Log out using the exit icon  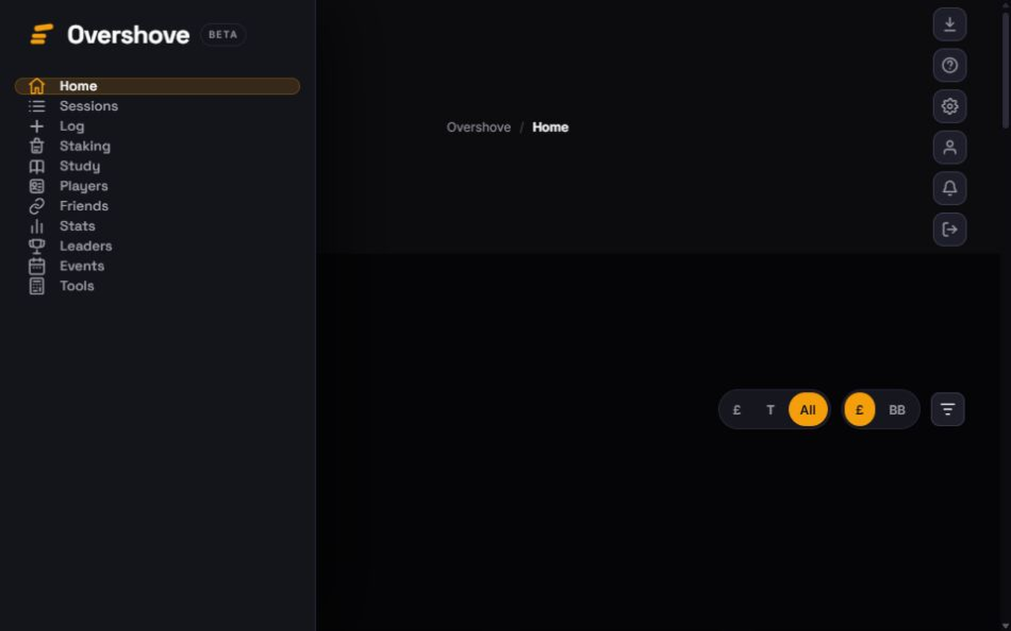click(x=949, y=229)
